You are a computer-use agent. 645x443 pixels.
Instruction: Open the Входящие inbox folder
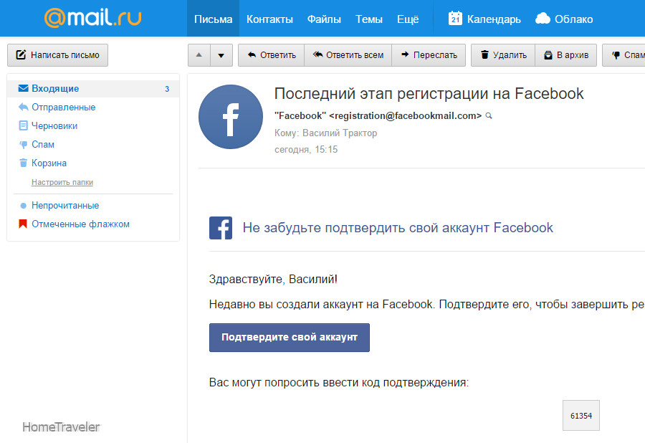pos(55,89)
